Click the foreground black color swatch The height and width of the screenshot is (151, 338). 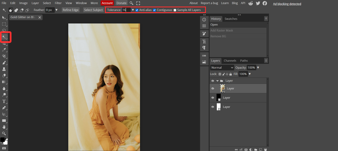[x=2, y=140]
